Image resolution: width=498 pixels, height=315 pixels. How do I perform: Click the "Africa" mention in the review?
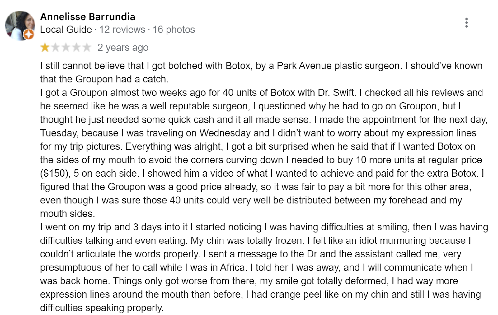coord(233,267)
